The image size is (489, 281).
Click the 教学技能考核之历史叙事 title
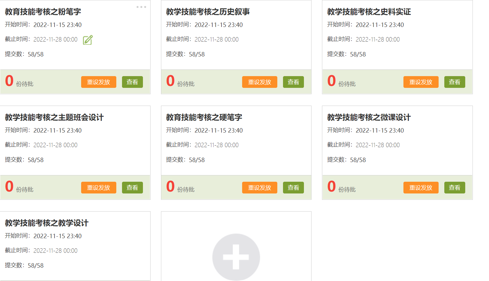tap(208, 12)
